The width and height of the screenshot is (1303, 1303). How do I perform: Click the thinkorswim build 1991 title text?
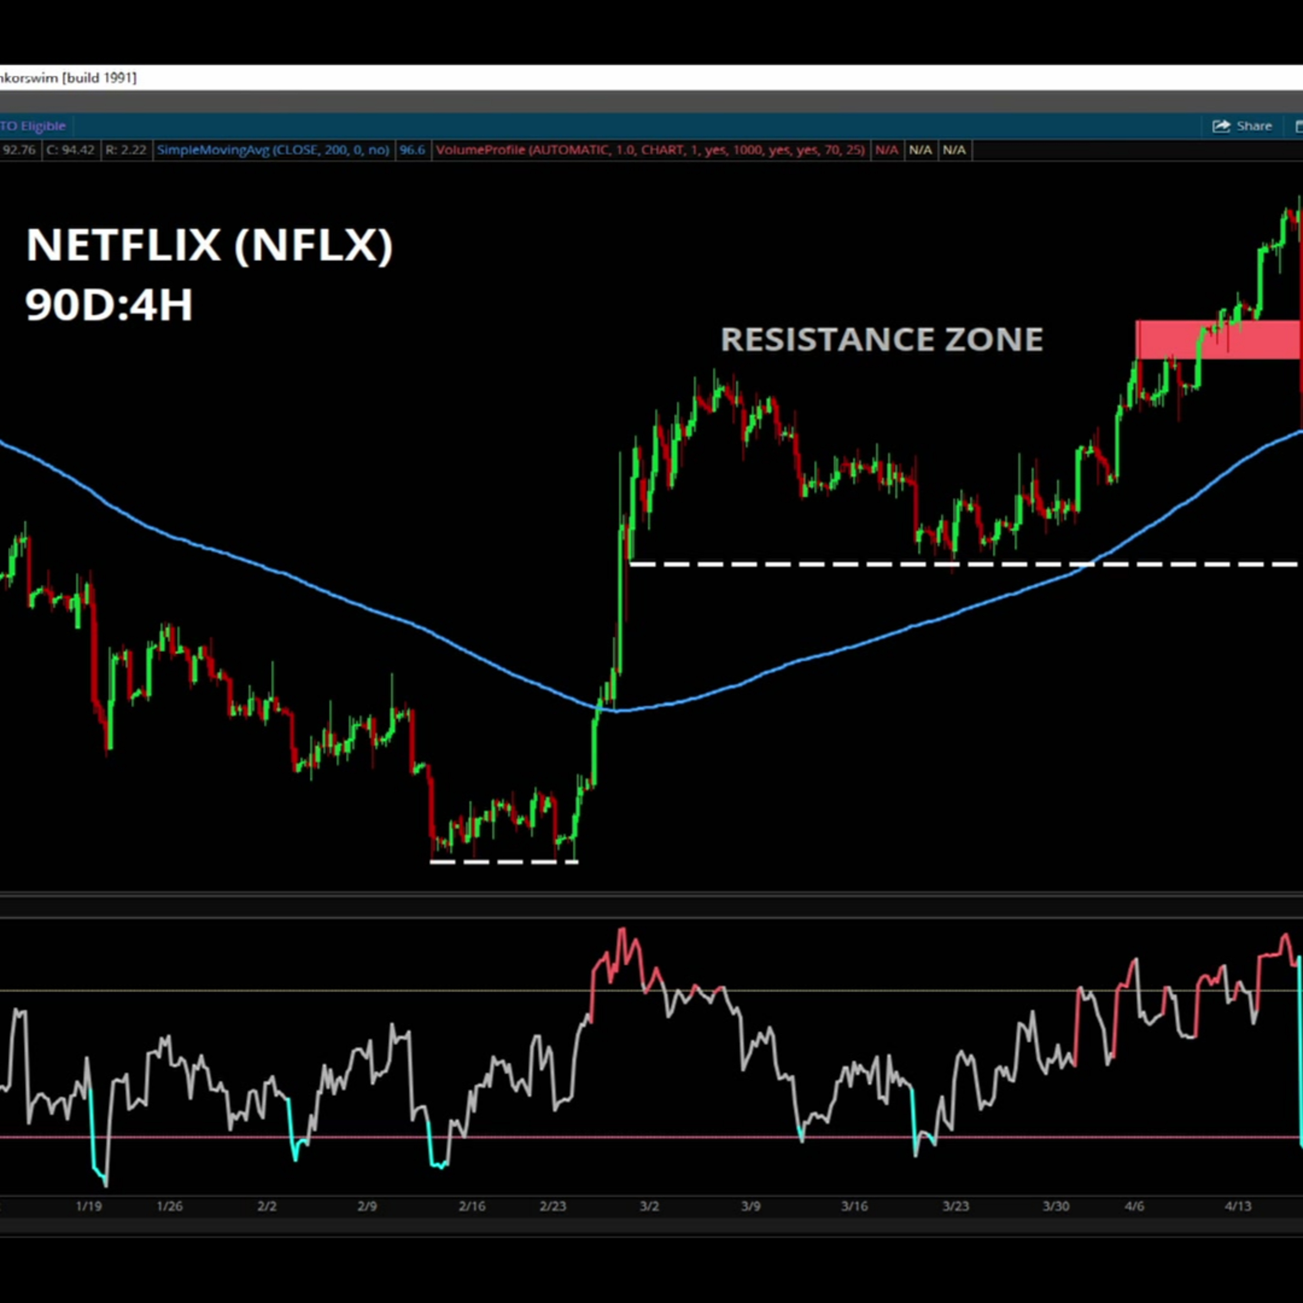coord(68,78)
